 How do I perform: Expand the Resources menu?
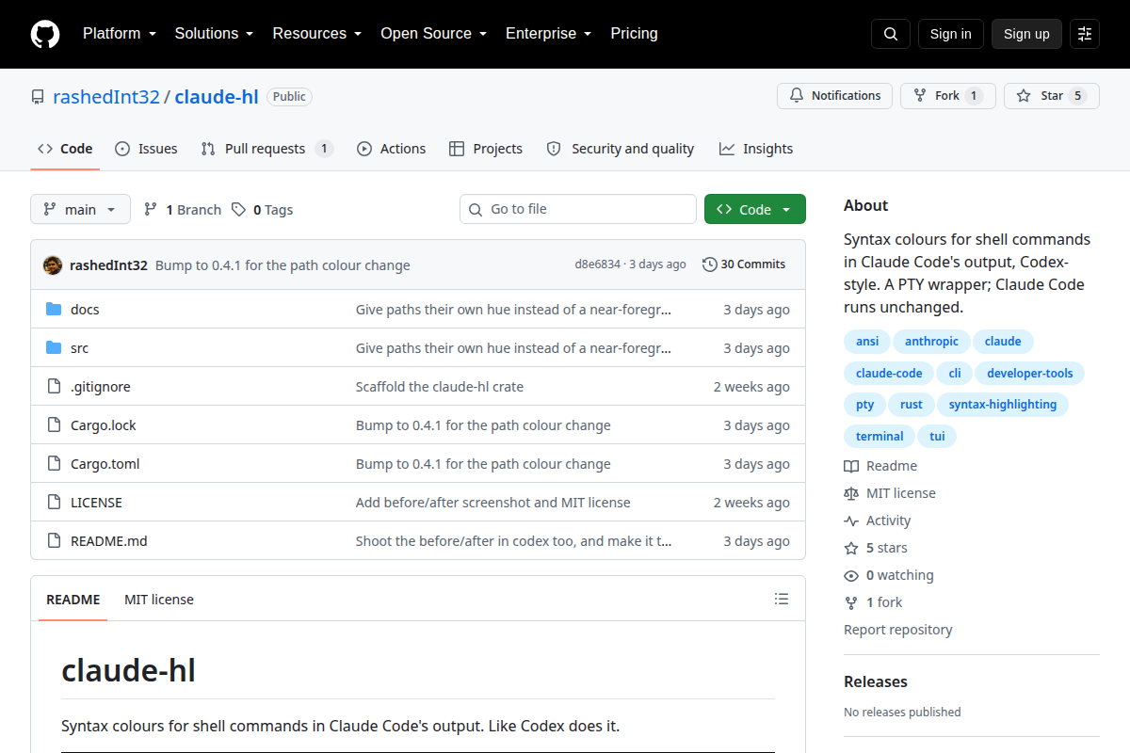pyautogui.click(x=317, y=34)
